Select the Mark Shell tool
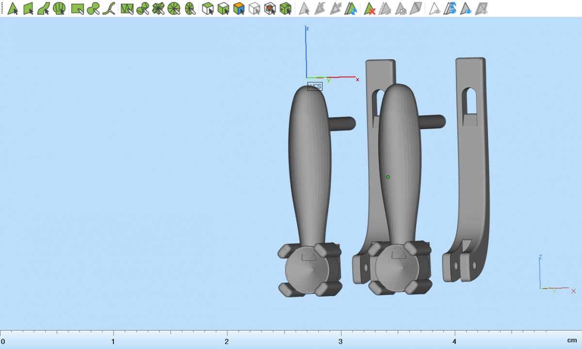The image size is (582, 349). point(59,8)
